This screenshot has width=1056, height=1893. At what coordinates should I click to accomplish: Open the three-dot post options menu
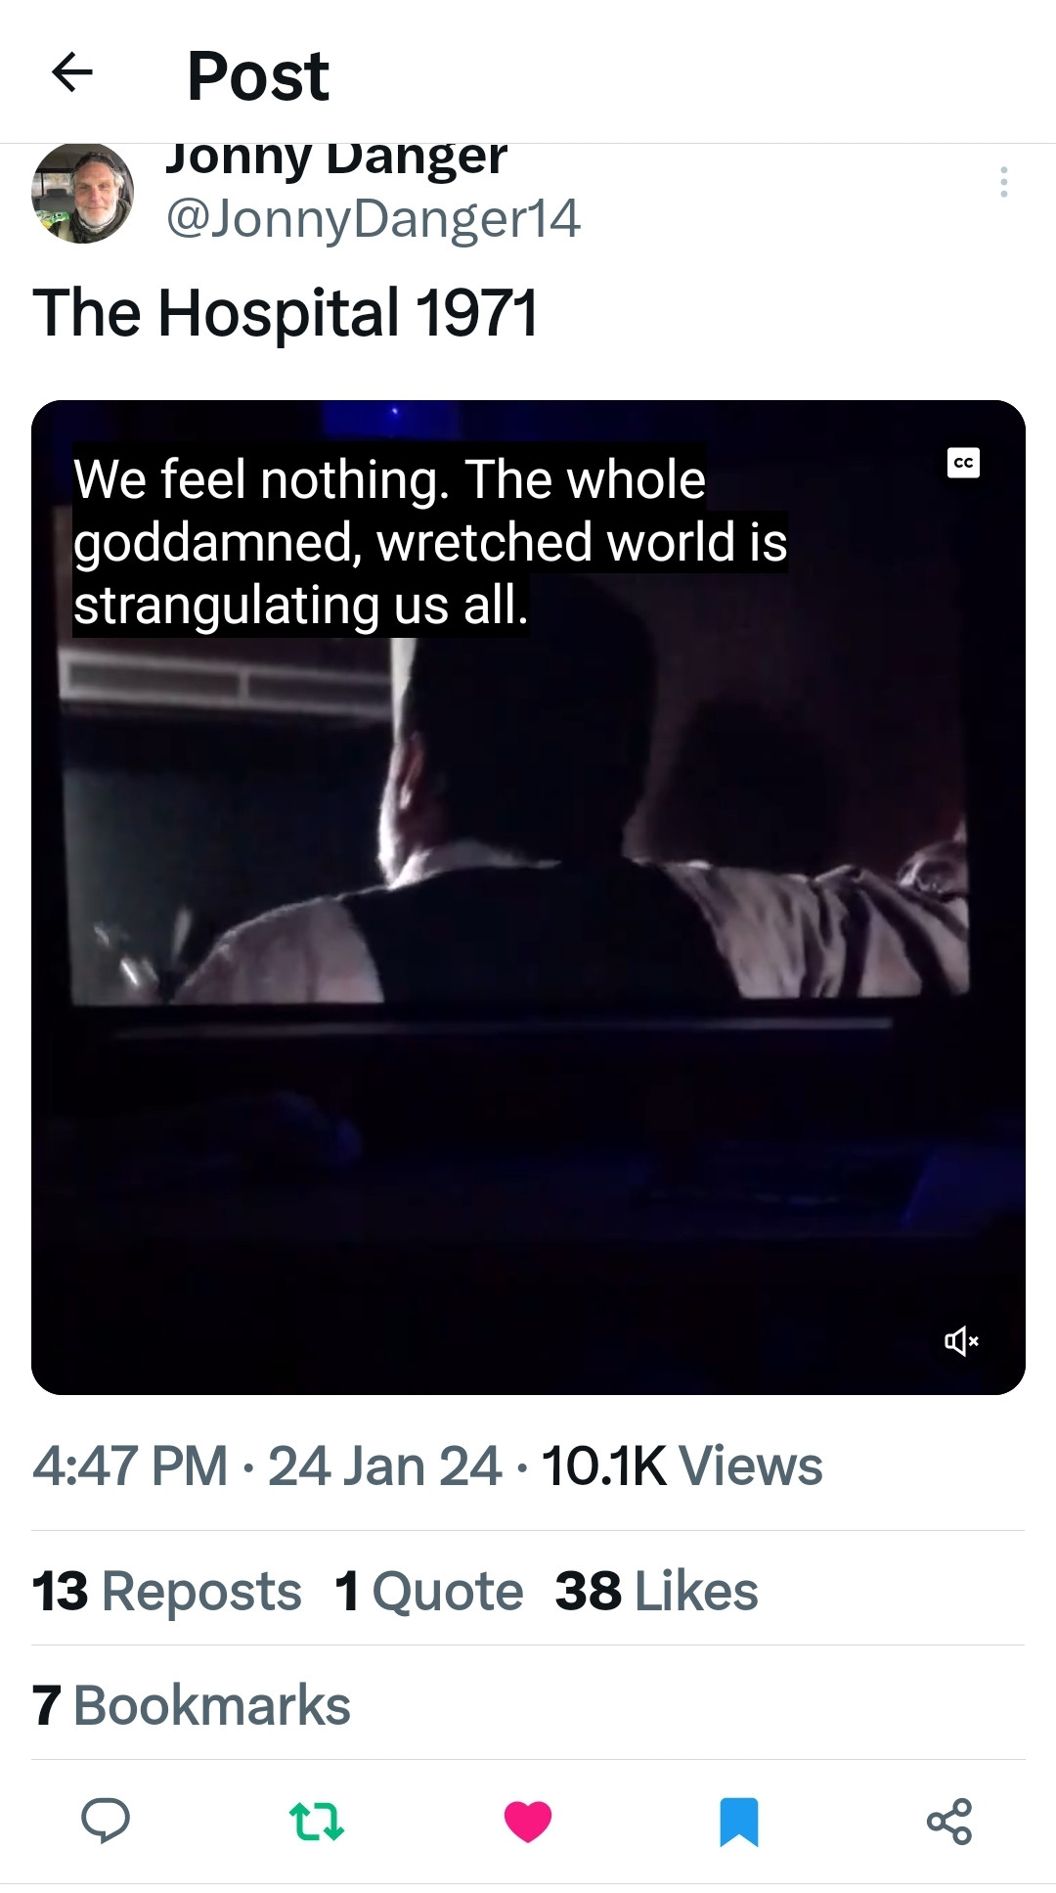[1003, 182]
